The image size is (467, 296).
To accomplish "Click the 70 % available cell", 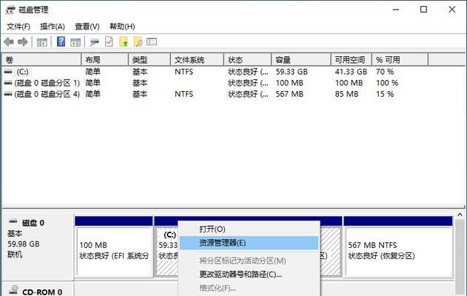I will (385, 72).
